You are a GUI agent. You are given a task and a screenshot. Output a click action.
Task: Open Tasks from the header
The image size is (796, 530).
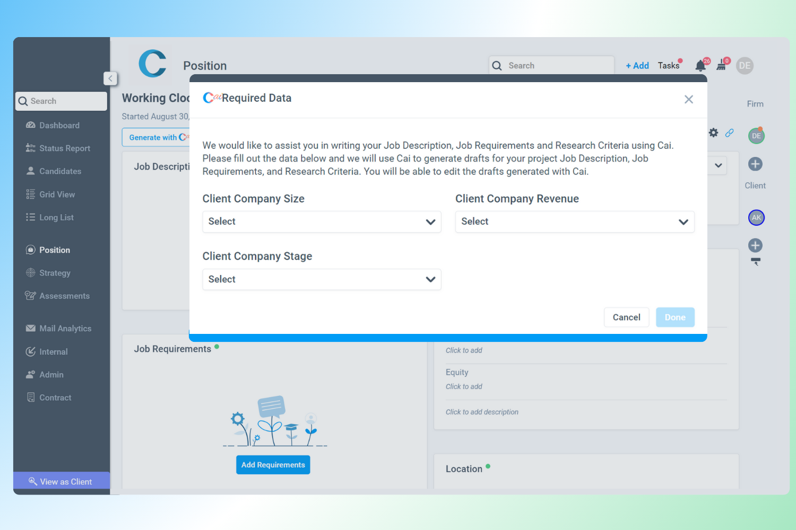click(x=669, y=66)
